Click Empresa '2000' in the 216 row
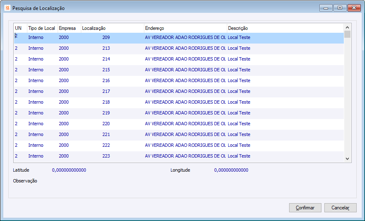 pos(64,80)
